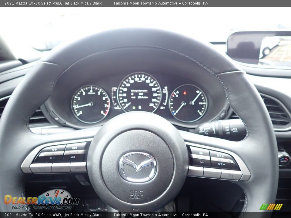Tap the Mazda logo horn pad
The image size is (291, 218).
point(138,167)
